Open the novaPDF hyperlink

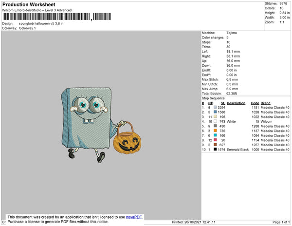click(134, 217)
